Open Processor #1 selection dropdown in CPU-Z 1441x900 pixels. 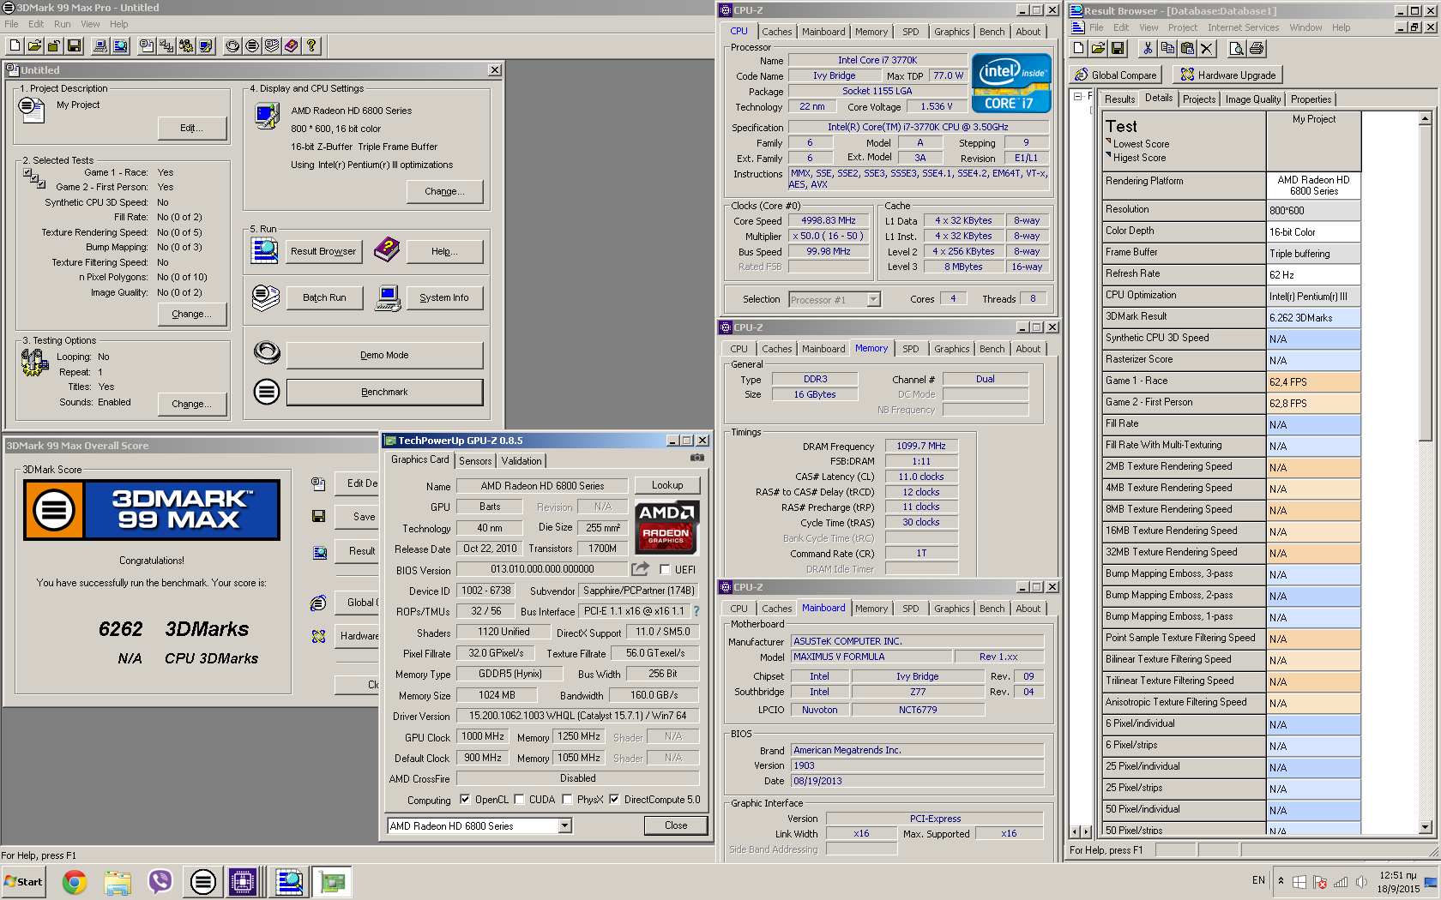tap(874, 300)
